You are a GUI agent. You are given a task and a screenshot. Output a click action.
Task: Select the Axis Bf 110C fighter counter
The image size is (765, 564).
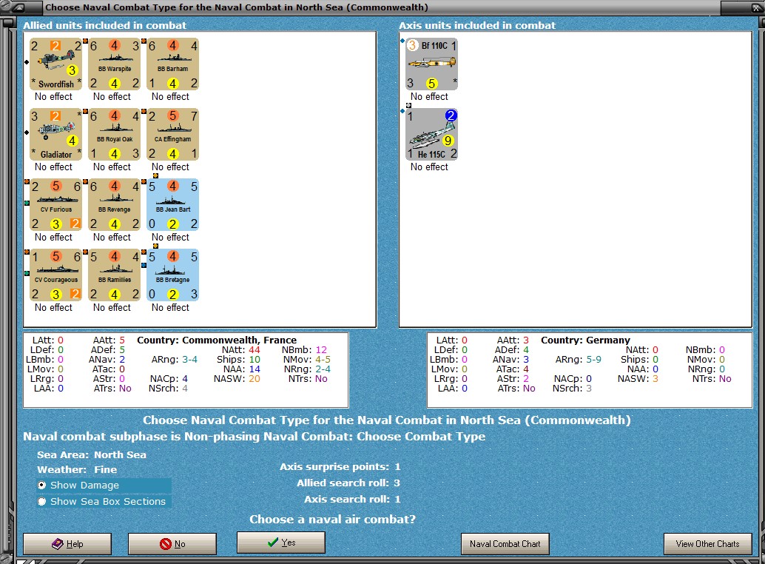tap(431, 64)
